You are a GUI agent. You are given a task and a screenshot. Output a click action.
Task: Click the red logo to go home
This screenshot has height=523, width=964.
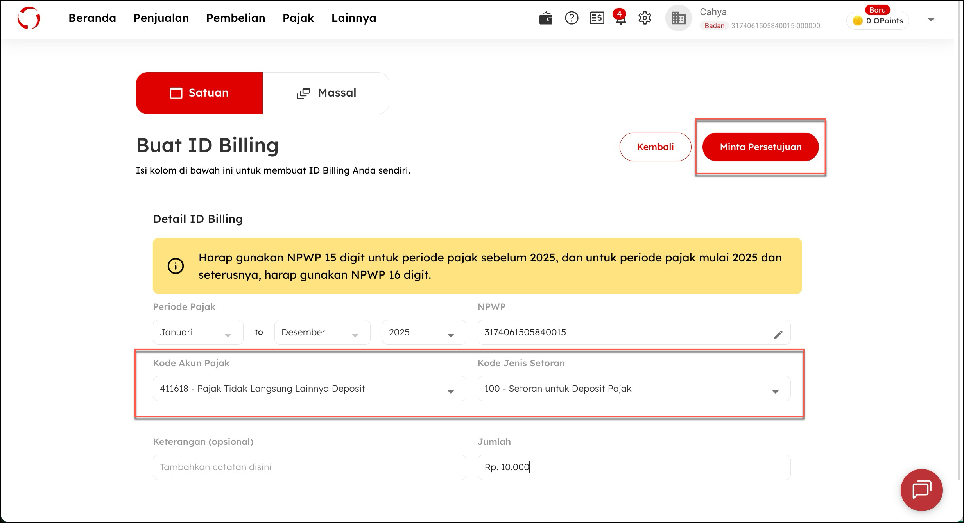click(29, 18)
